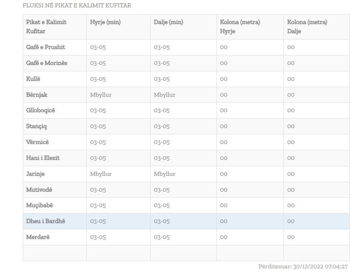Select Hani i Elezit in the table
The image size is (352, 274).
(43, 158)
